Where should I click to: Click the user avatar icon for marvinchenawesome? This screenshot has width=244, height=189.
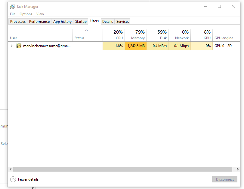coord(19,46)
